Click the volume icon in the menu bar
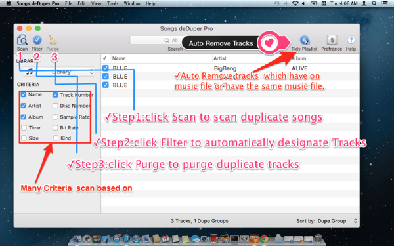The width and height of the screenshot is (394, 246). pos(304,3)
